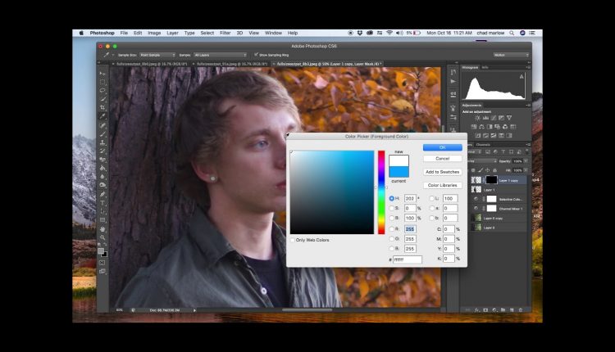The image size is (615, 352).
Task: Enable Only Web Colors checkbox
Action: click(x=293, y=240)
